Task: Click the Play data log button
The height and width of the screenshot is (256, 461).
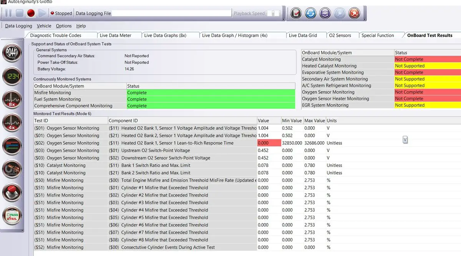Action: (x=42, y=13)
